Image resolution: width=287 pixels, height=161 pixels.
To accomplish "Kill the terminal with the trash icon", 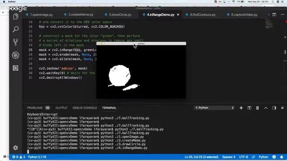I will click(x=257, y=108).
